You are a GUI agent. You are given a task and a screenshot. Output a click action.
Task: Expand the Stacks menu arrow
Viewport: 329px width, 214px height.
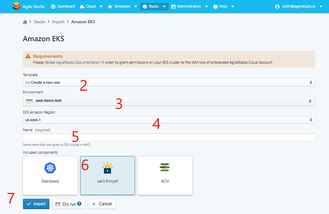[x=164, y=7]
